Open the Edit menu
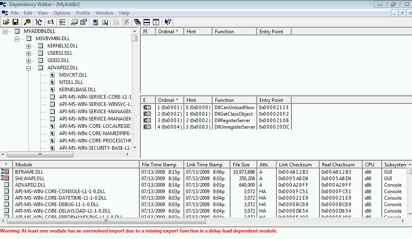The image size is (412, 239). coord(28,13)
